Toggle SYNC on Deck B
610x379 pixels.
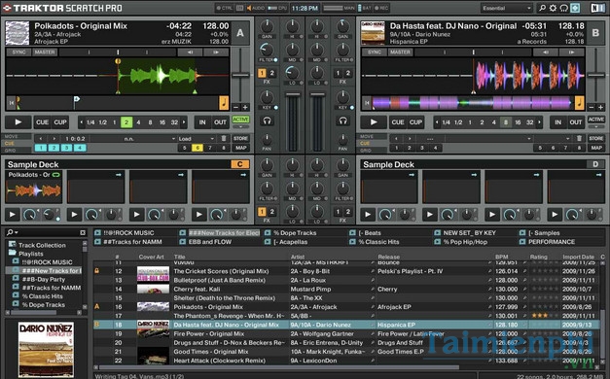(x=375, y=52)
